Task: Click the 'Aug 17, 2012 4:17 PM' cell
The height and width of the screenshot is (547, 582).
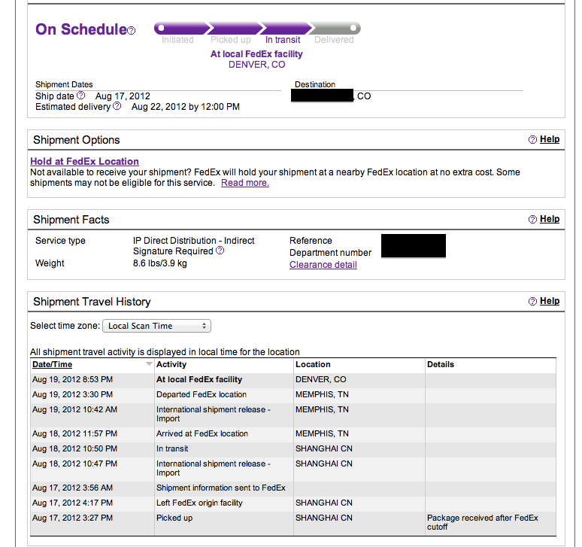Action: click(92, 503)
